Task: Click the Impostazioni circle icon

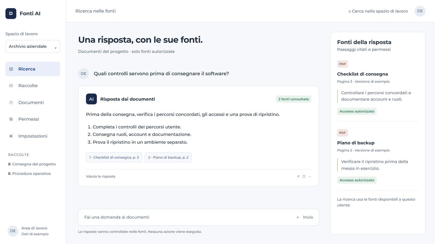Action: pos(11,136)
